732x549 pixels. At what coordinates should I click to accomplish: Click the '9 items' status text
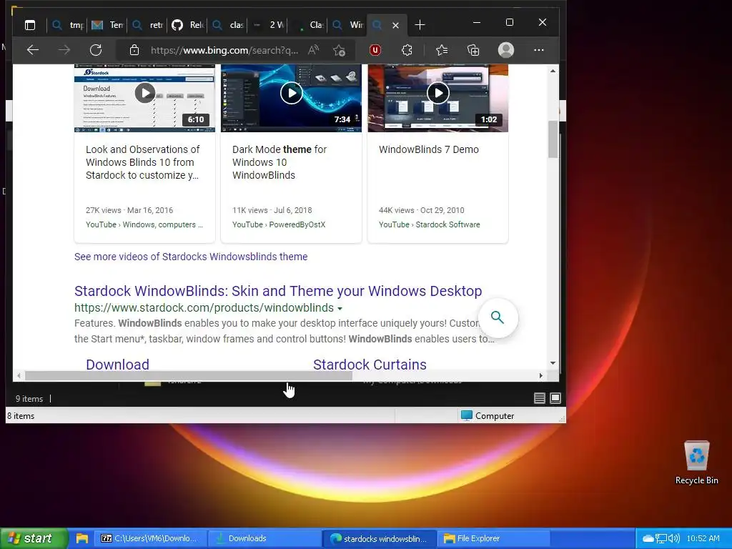pos(29,399)
